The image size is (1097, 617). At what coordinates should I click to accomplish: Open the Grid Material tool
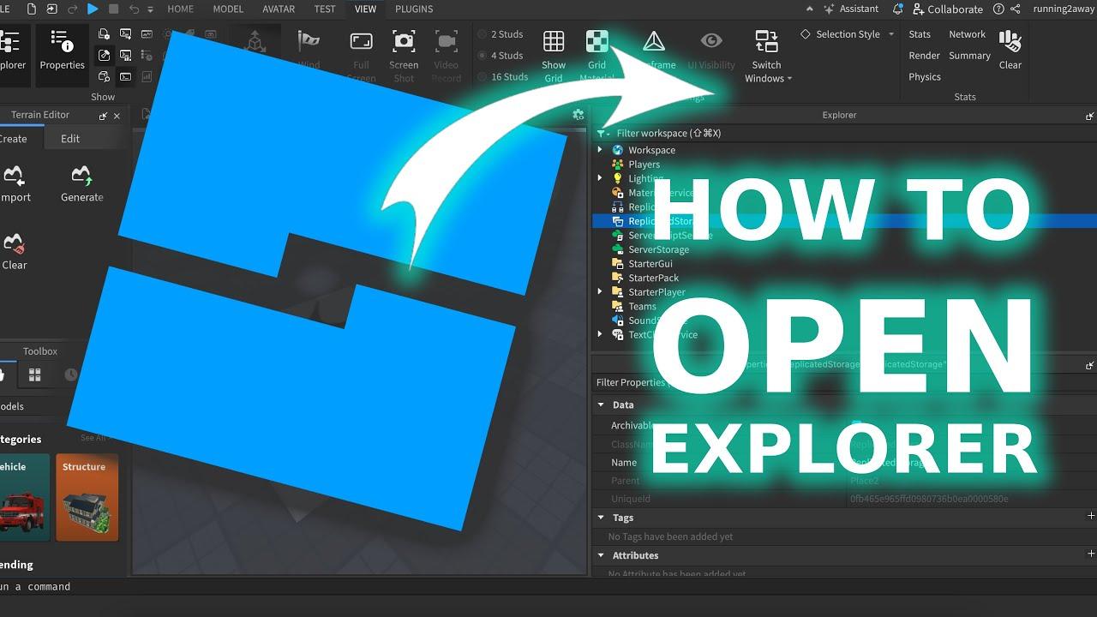(596, 50)
